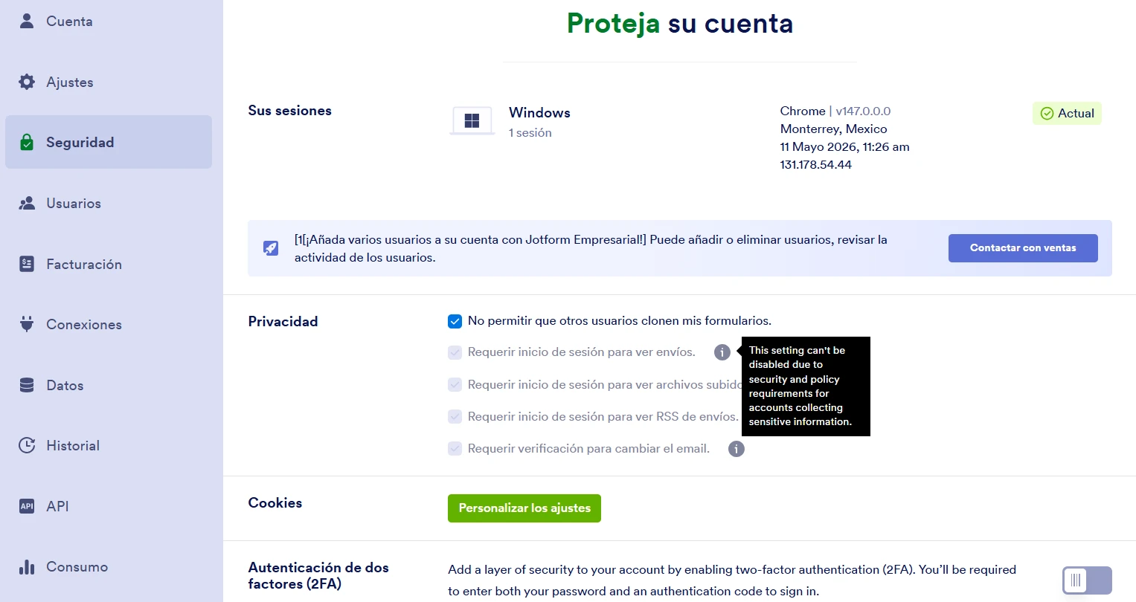The height and width of the screenshot is (602, 1136).
Task: Open the Usuarios page
Action: (x=109, y=203)
